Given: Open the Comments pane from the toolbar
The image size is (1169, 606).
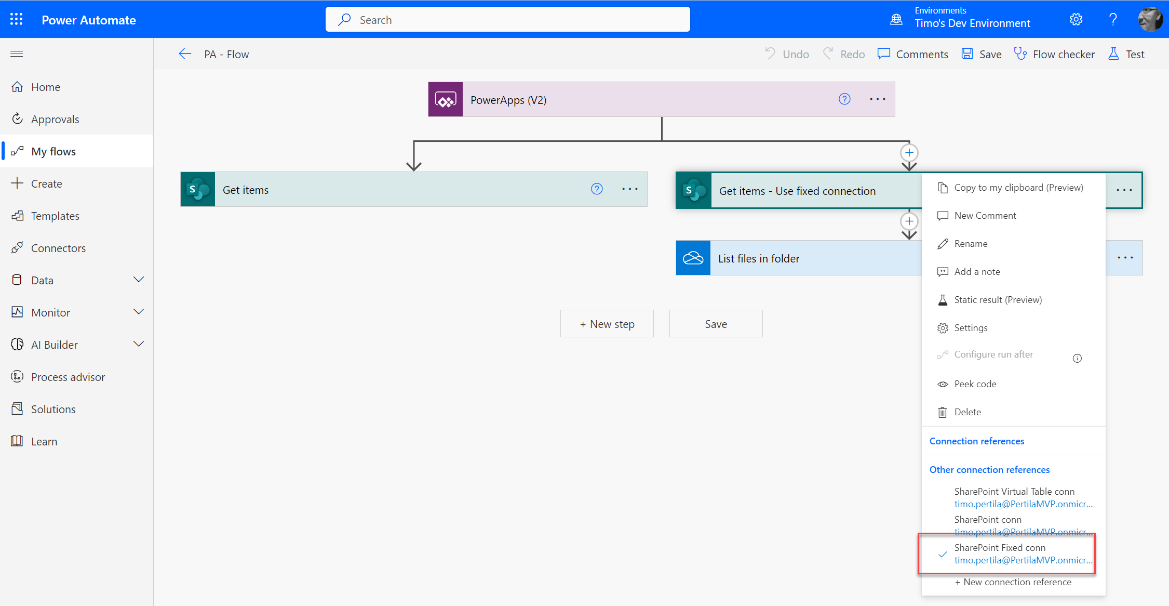Looking at the screenshot, I should click(x=913, y=54).
